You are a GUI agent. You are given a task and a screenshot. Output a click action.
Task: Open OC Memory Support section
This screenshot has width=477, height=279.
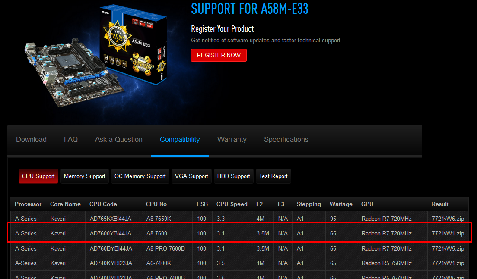tap(140, 176)
